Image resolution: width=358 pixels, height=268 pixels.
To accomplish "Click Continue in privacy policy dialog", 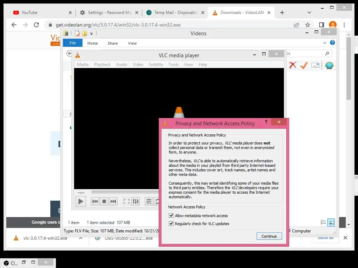I will click(269, 236).
